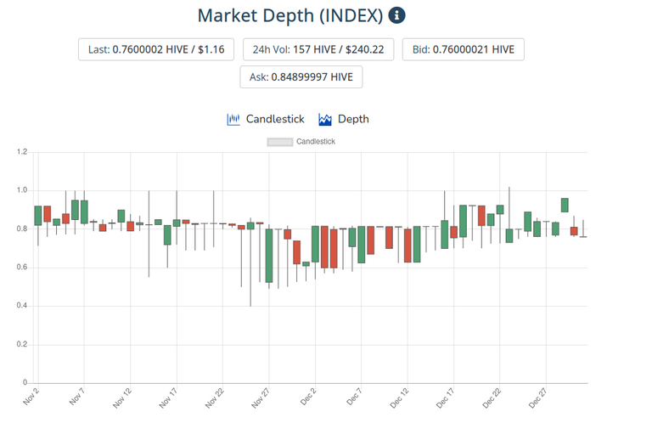
Task: Click the Dec 27 axis label
Action: [x=538, y=398]
